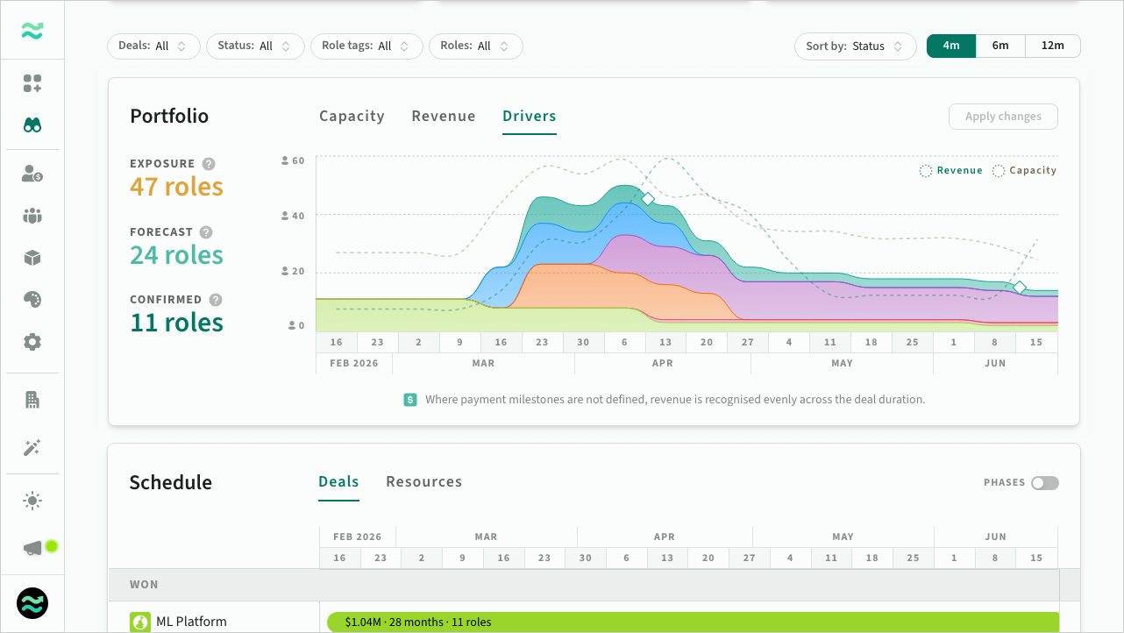This screenshot has width=1124, height=633.
Task: Toggle the Capacity line legend
Action: coord(1024,171)
